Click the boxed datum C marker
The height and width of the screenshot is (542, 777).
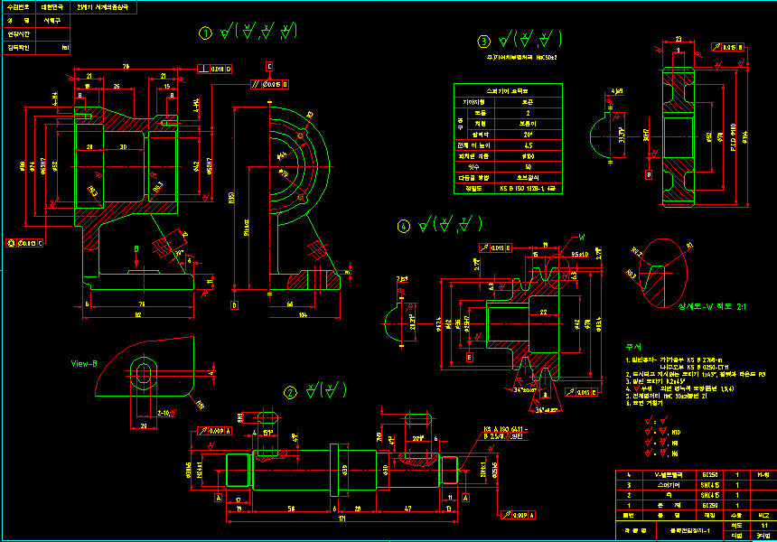(x=269, y=66)
